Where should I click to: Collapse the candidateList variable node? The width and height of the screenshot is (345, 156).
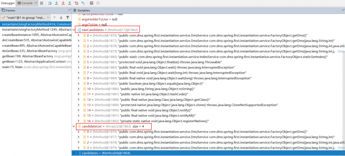coord(74,127)
